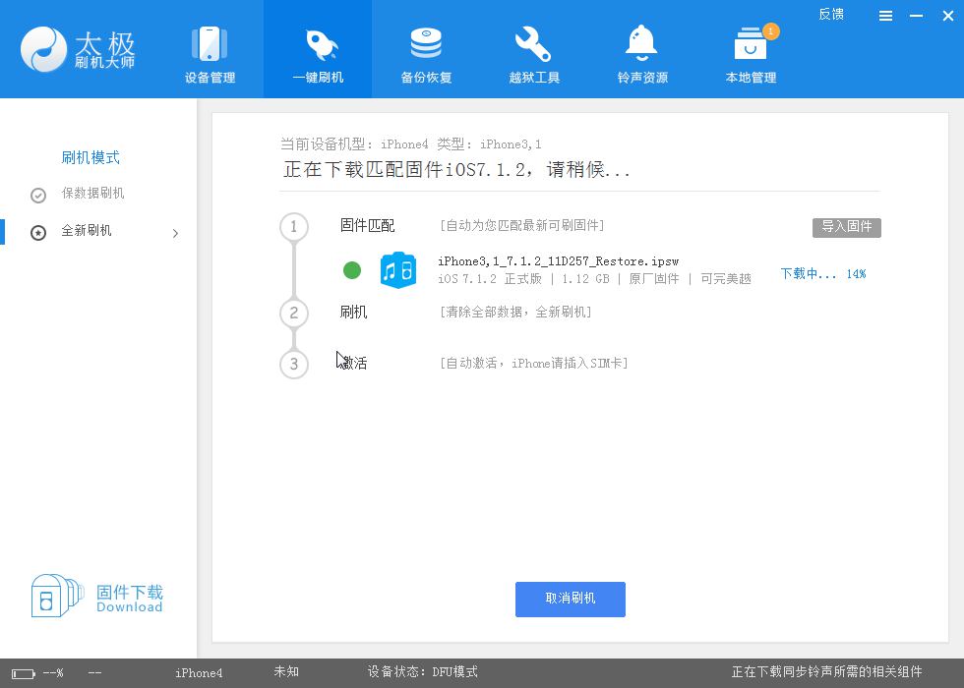Image resolution: width=964 pixels, height=688 pixels.
Task: Click the 反馈 feedback link
Action: tap(831, 15)
